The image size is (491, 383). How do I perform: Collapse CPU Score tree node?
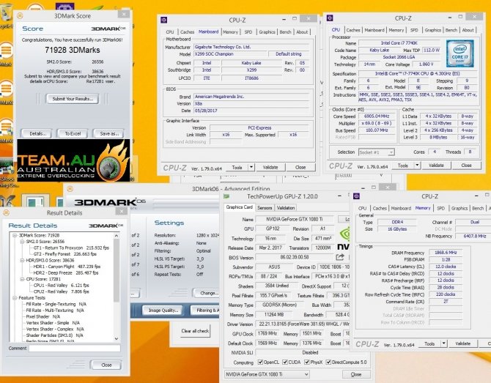(22, 279)
